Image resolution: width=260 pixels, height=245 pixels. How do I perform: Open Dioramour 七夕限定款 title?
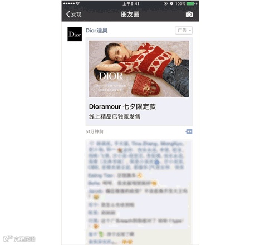pyautogui.click(x=122, y=106)
